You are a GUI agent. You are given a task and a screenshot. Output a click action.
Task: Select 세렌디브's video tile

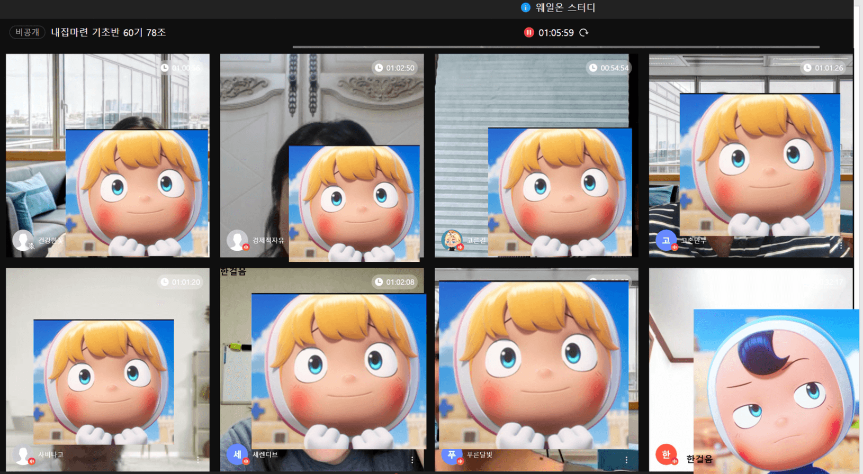click(x=322, y=370)
